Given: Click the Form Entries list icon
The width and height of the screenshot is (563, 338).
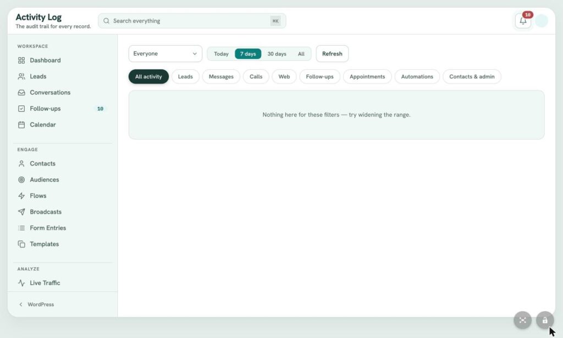Looking at the screenshot, I should coord(21,228).
